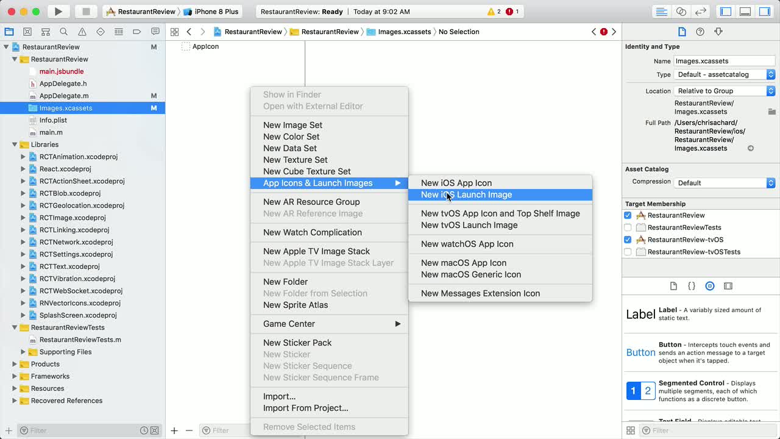780x439 pixels.
Task: Open the Breakpoint navigator icon
Action: tap(137, 32)
